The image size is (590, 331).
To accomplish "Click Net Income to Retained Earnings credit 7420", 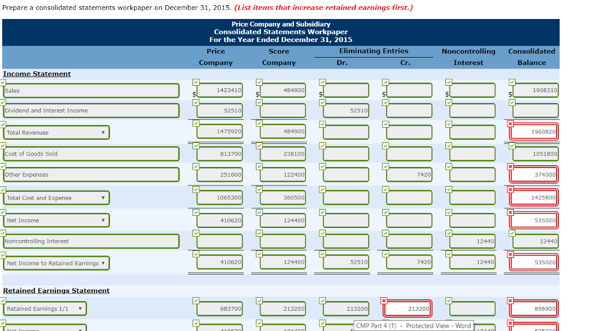I will 409,262.
